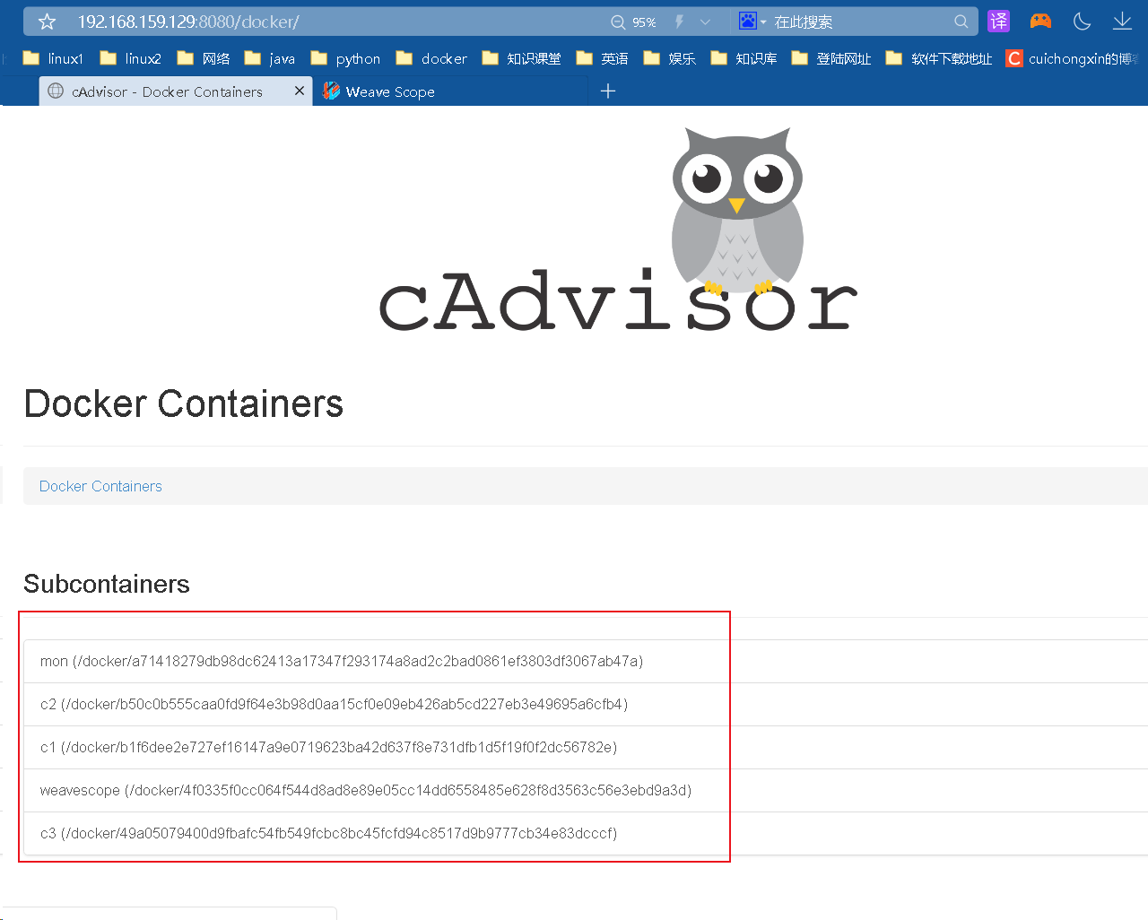The height and width of the screenshot is (920, 1148).
Task: Click the lightning flash icon beside zoom
Action: point(679,21)
